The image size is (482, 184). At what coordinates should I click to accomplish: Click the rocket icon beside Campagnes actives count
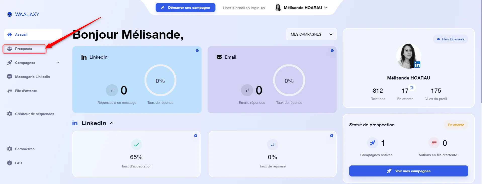(x=373, y=143)
